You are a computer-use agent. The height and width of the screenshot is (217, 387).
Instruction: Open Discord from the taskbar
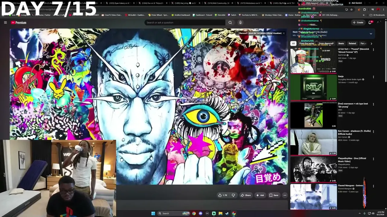[x=200, y=213]
